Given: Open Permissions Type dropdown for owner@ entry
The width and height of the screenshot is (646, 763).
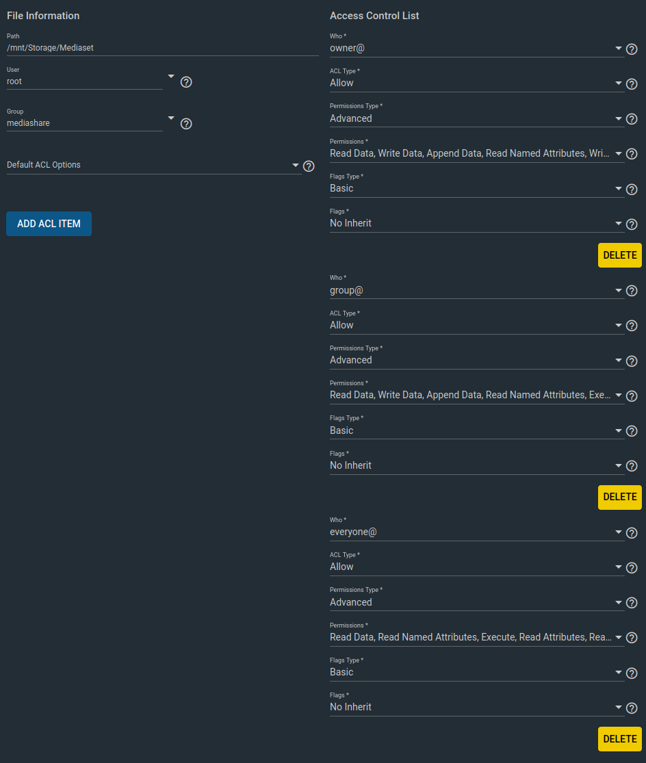Looking at the screenshot, I should [477, 116].
